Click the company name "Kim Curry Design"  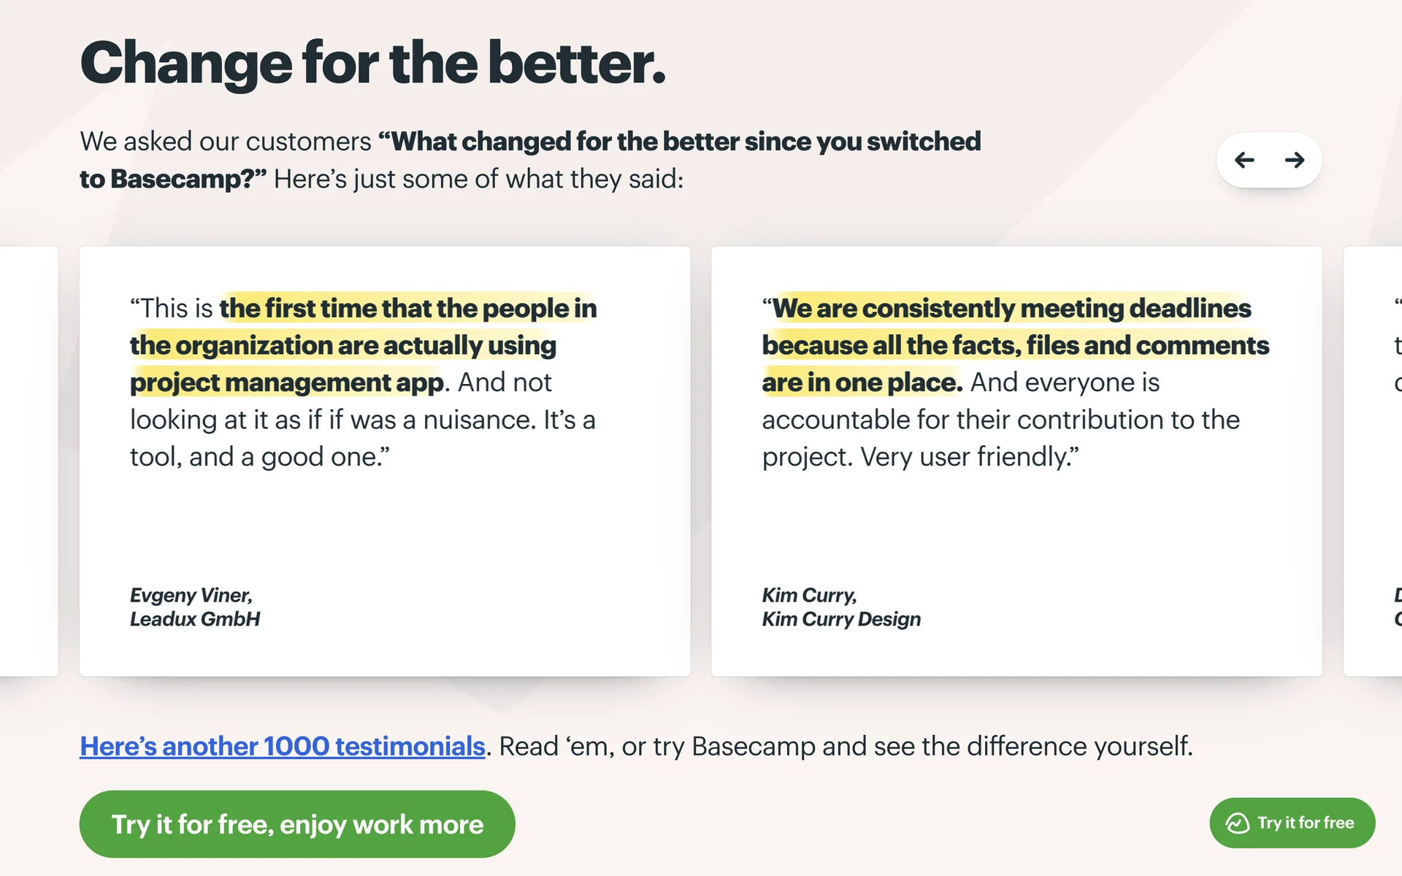841,619
